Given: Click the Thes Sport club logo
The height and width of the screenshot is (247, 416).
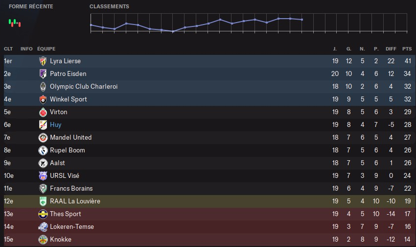Looking at the screenshot, I should tap(43, 214).
